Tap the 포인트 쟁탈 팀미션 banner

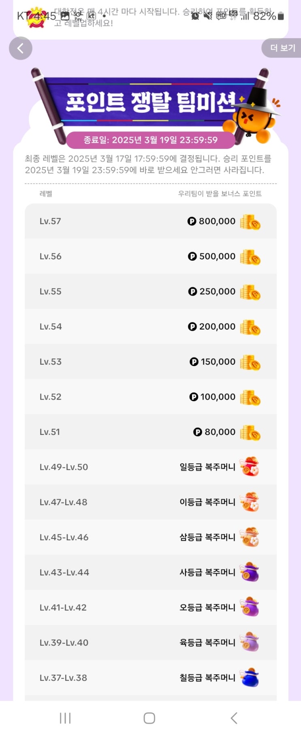pos(150,101)
